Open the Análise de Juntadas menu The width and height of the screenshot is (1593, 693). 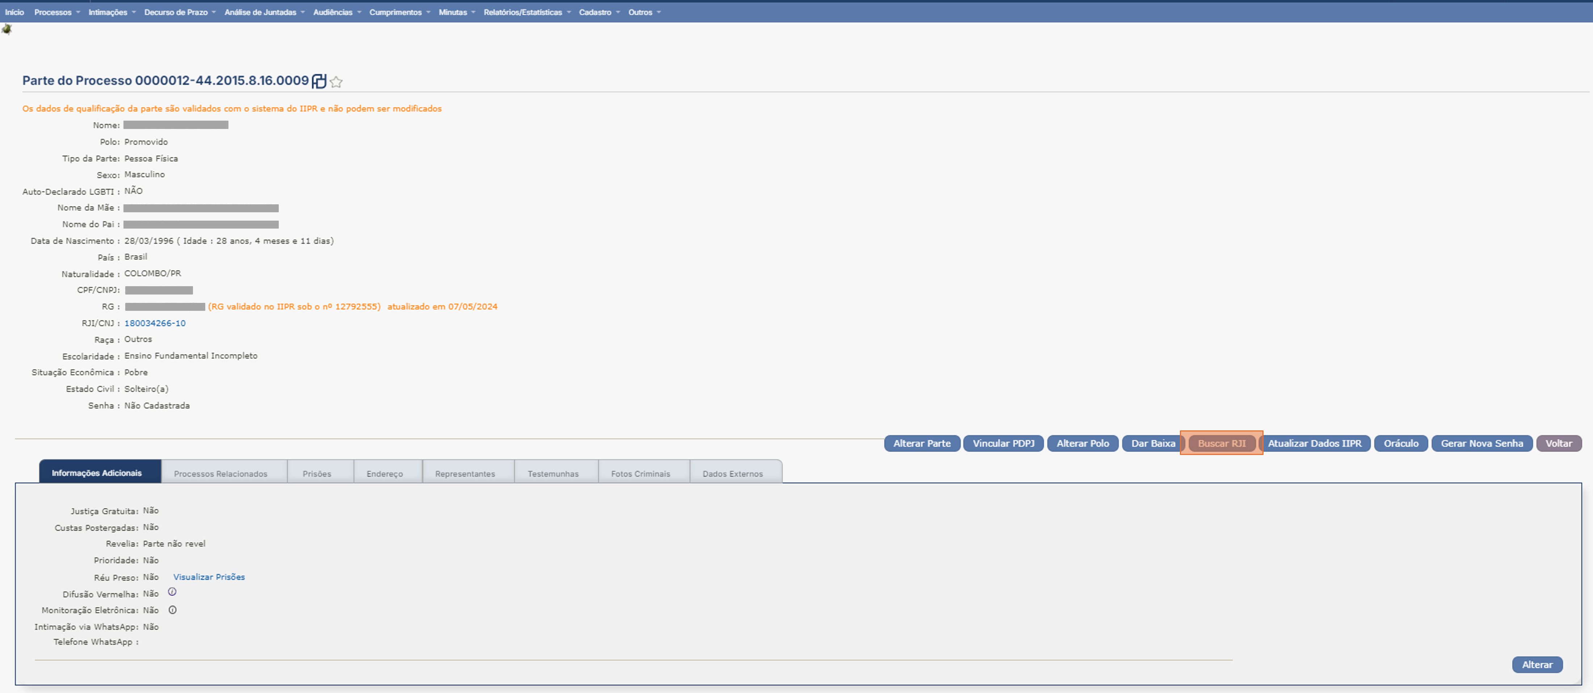tap(265, 12)
